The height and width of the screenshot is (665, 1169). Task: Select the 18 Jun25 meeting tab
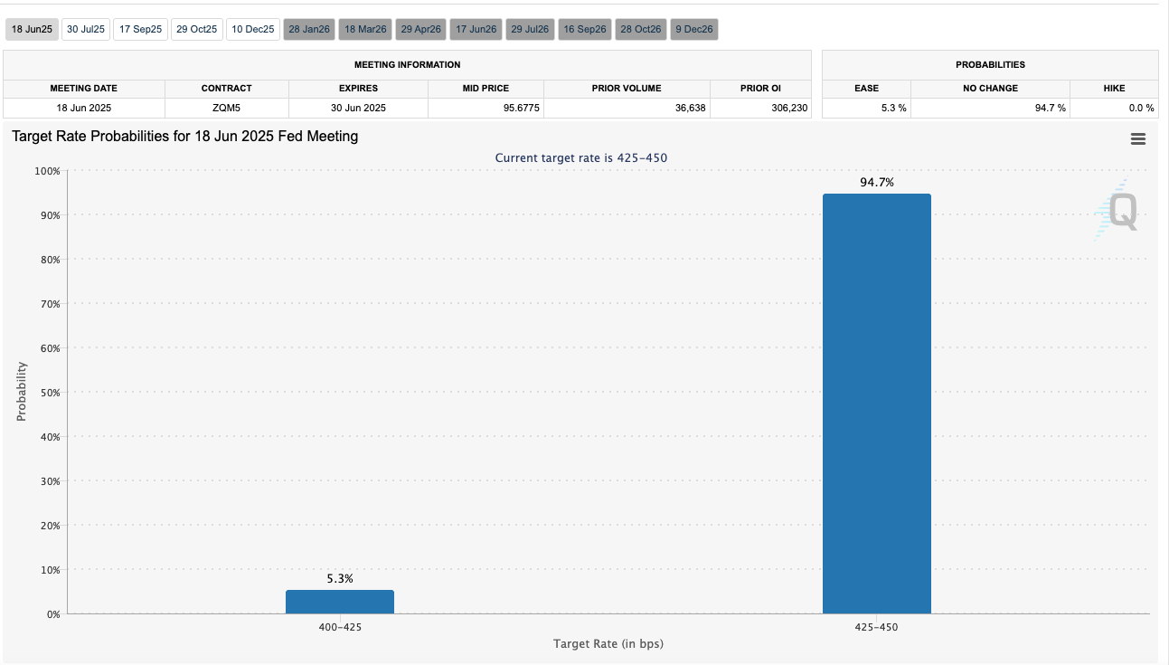(x=33, y=30)
